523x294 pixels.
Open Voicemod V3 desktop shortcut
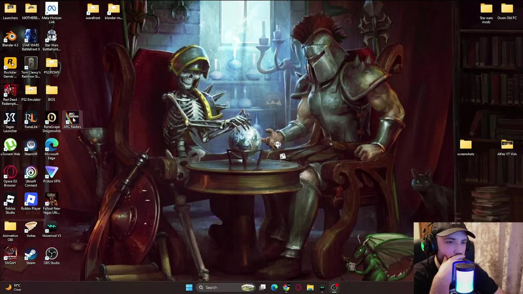(x=51, y=229)
